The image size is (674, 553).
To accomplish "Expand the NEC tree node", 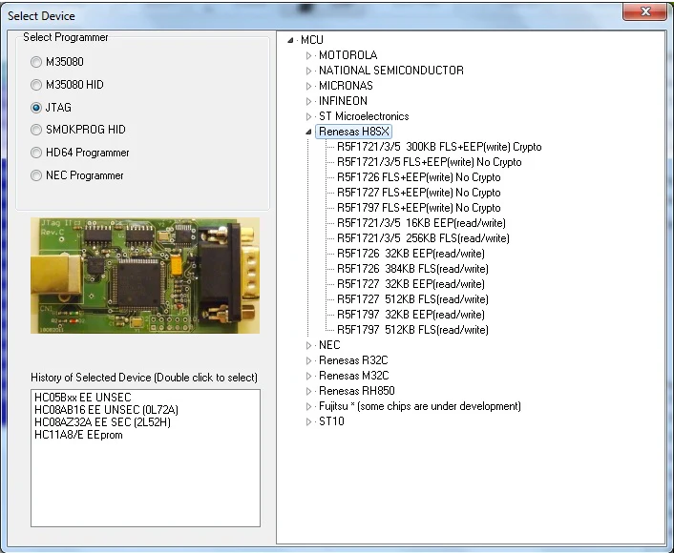I will click(x=308, y=345).
